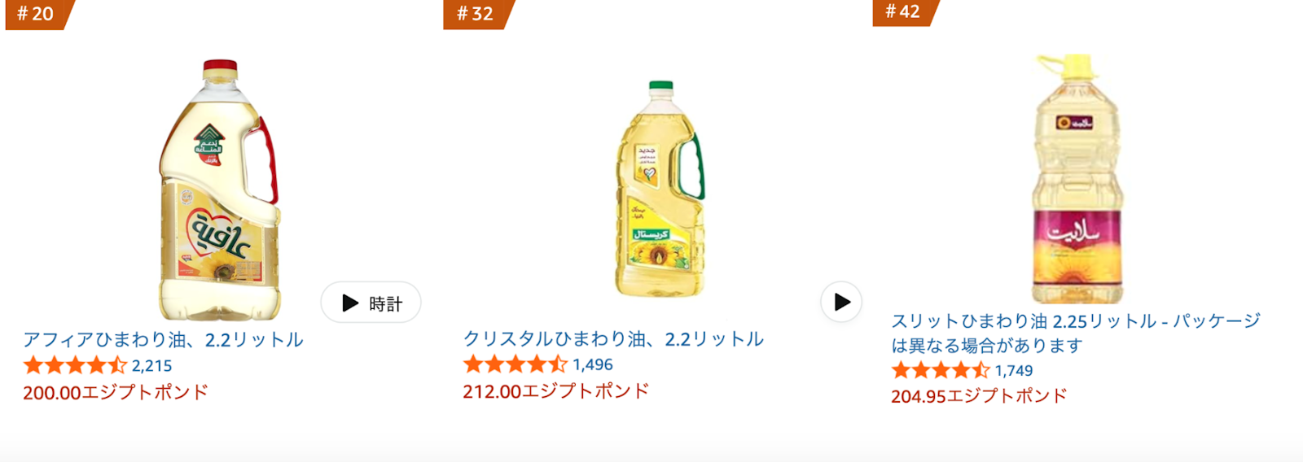Open the Slite sunflower oil bottle image
1303x462 pixels.
(x=1077, y=179)
